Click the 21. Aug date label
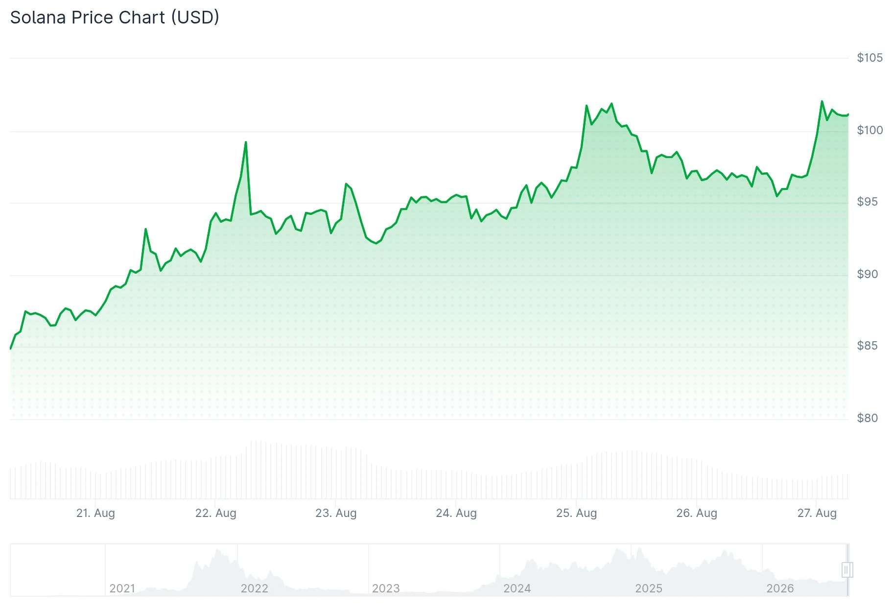 [95, 513]
